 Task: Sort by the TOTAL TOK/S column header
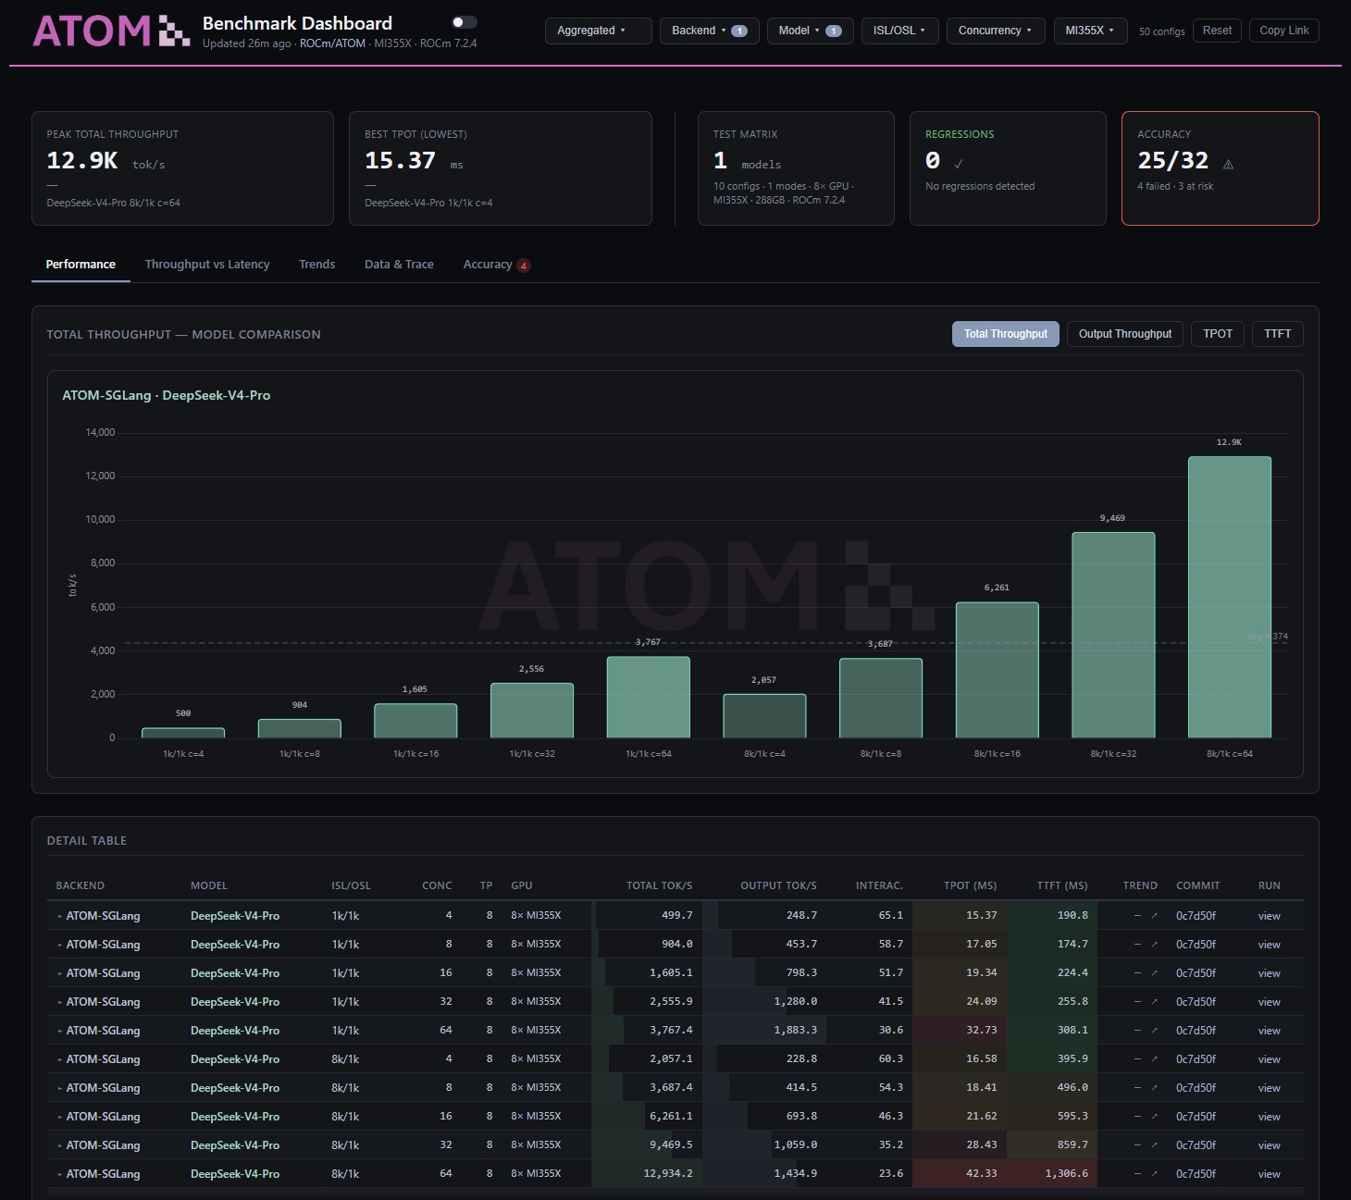tap(659, 886)
